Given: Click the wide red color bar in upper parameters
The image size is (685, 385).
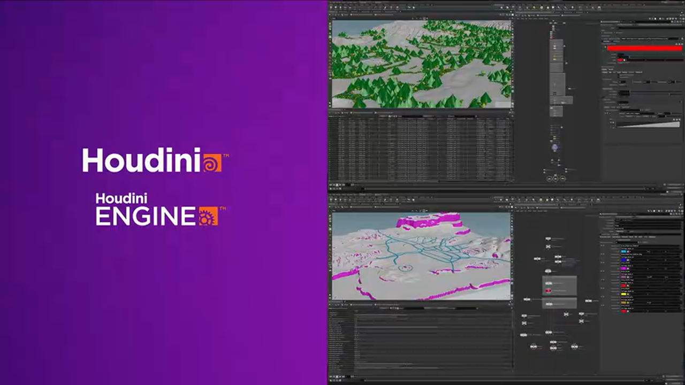Looking at the screenshot, I should tap(644, 49).
